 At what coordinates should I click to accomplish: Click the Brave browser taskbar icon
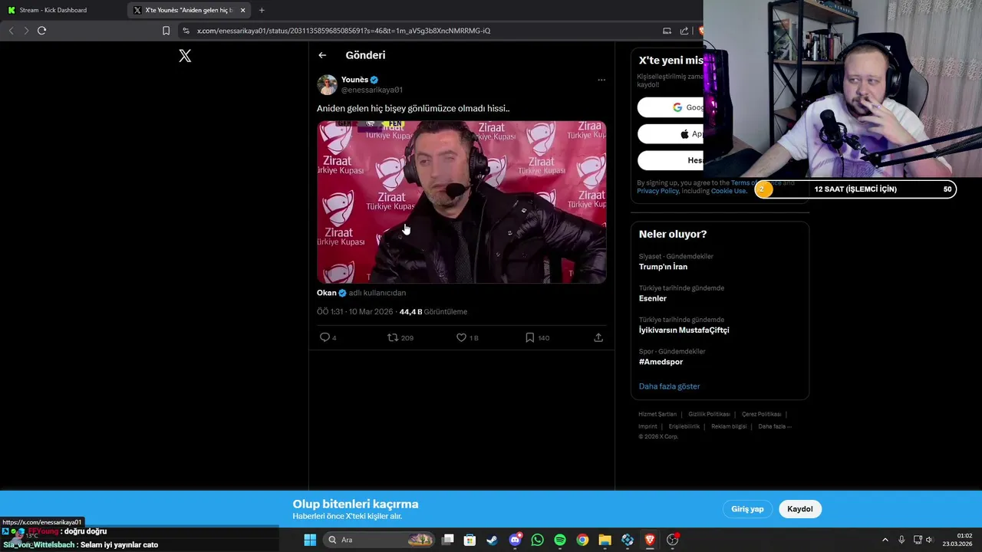(x=650, y=540)
